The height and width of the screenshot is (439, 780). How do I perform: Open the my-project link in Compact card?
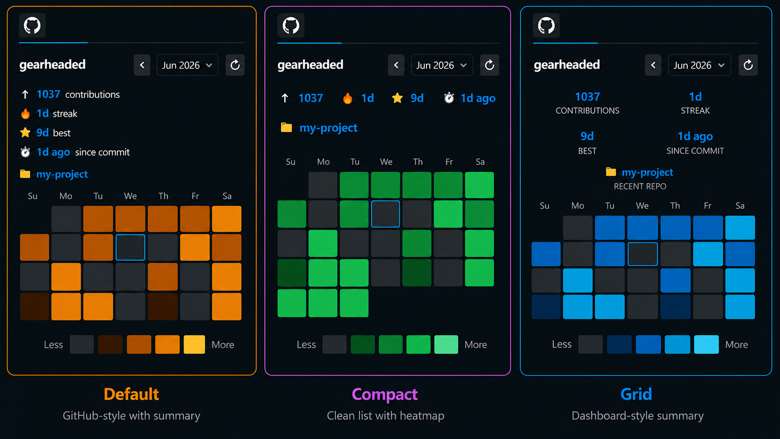click(x=328, y=128)
